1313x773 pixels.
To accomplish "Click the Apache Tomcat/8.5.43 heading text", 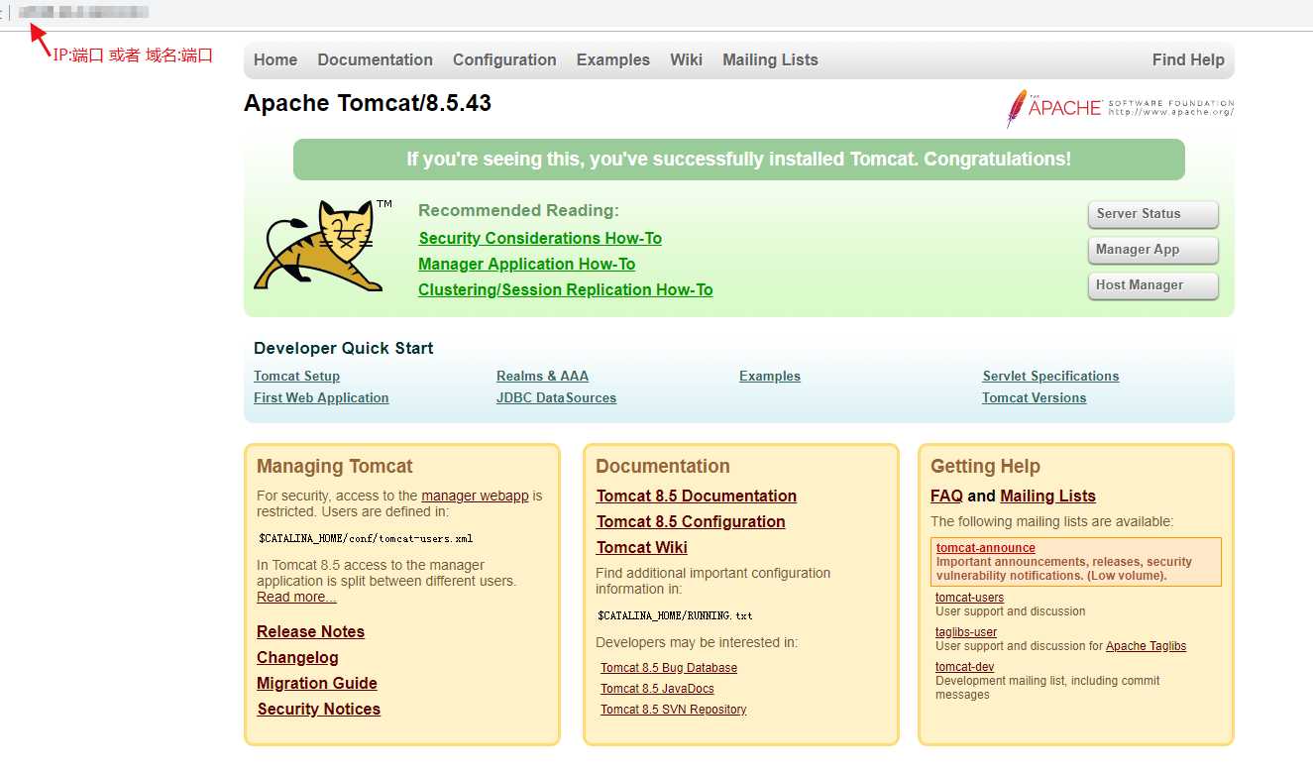I will (x=368, y=103).
